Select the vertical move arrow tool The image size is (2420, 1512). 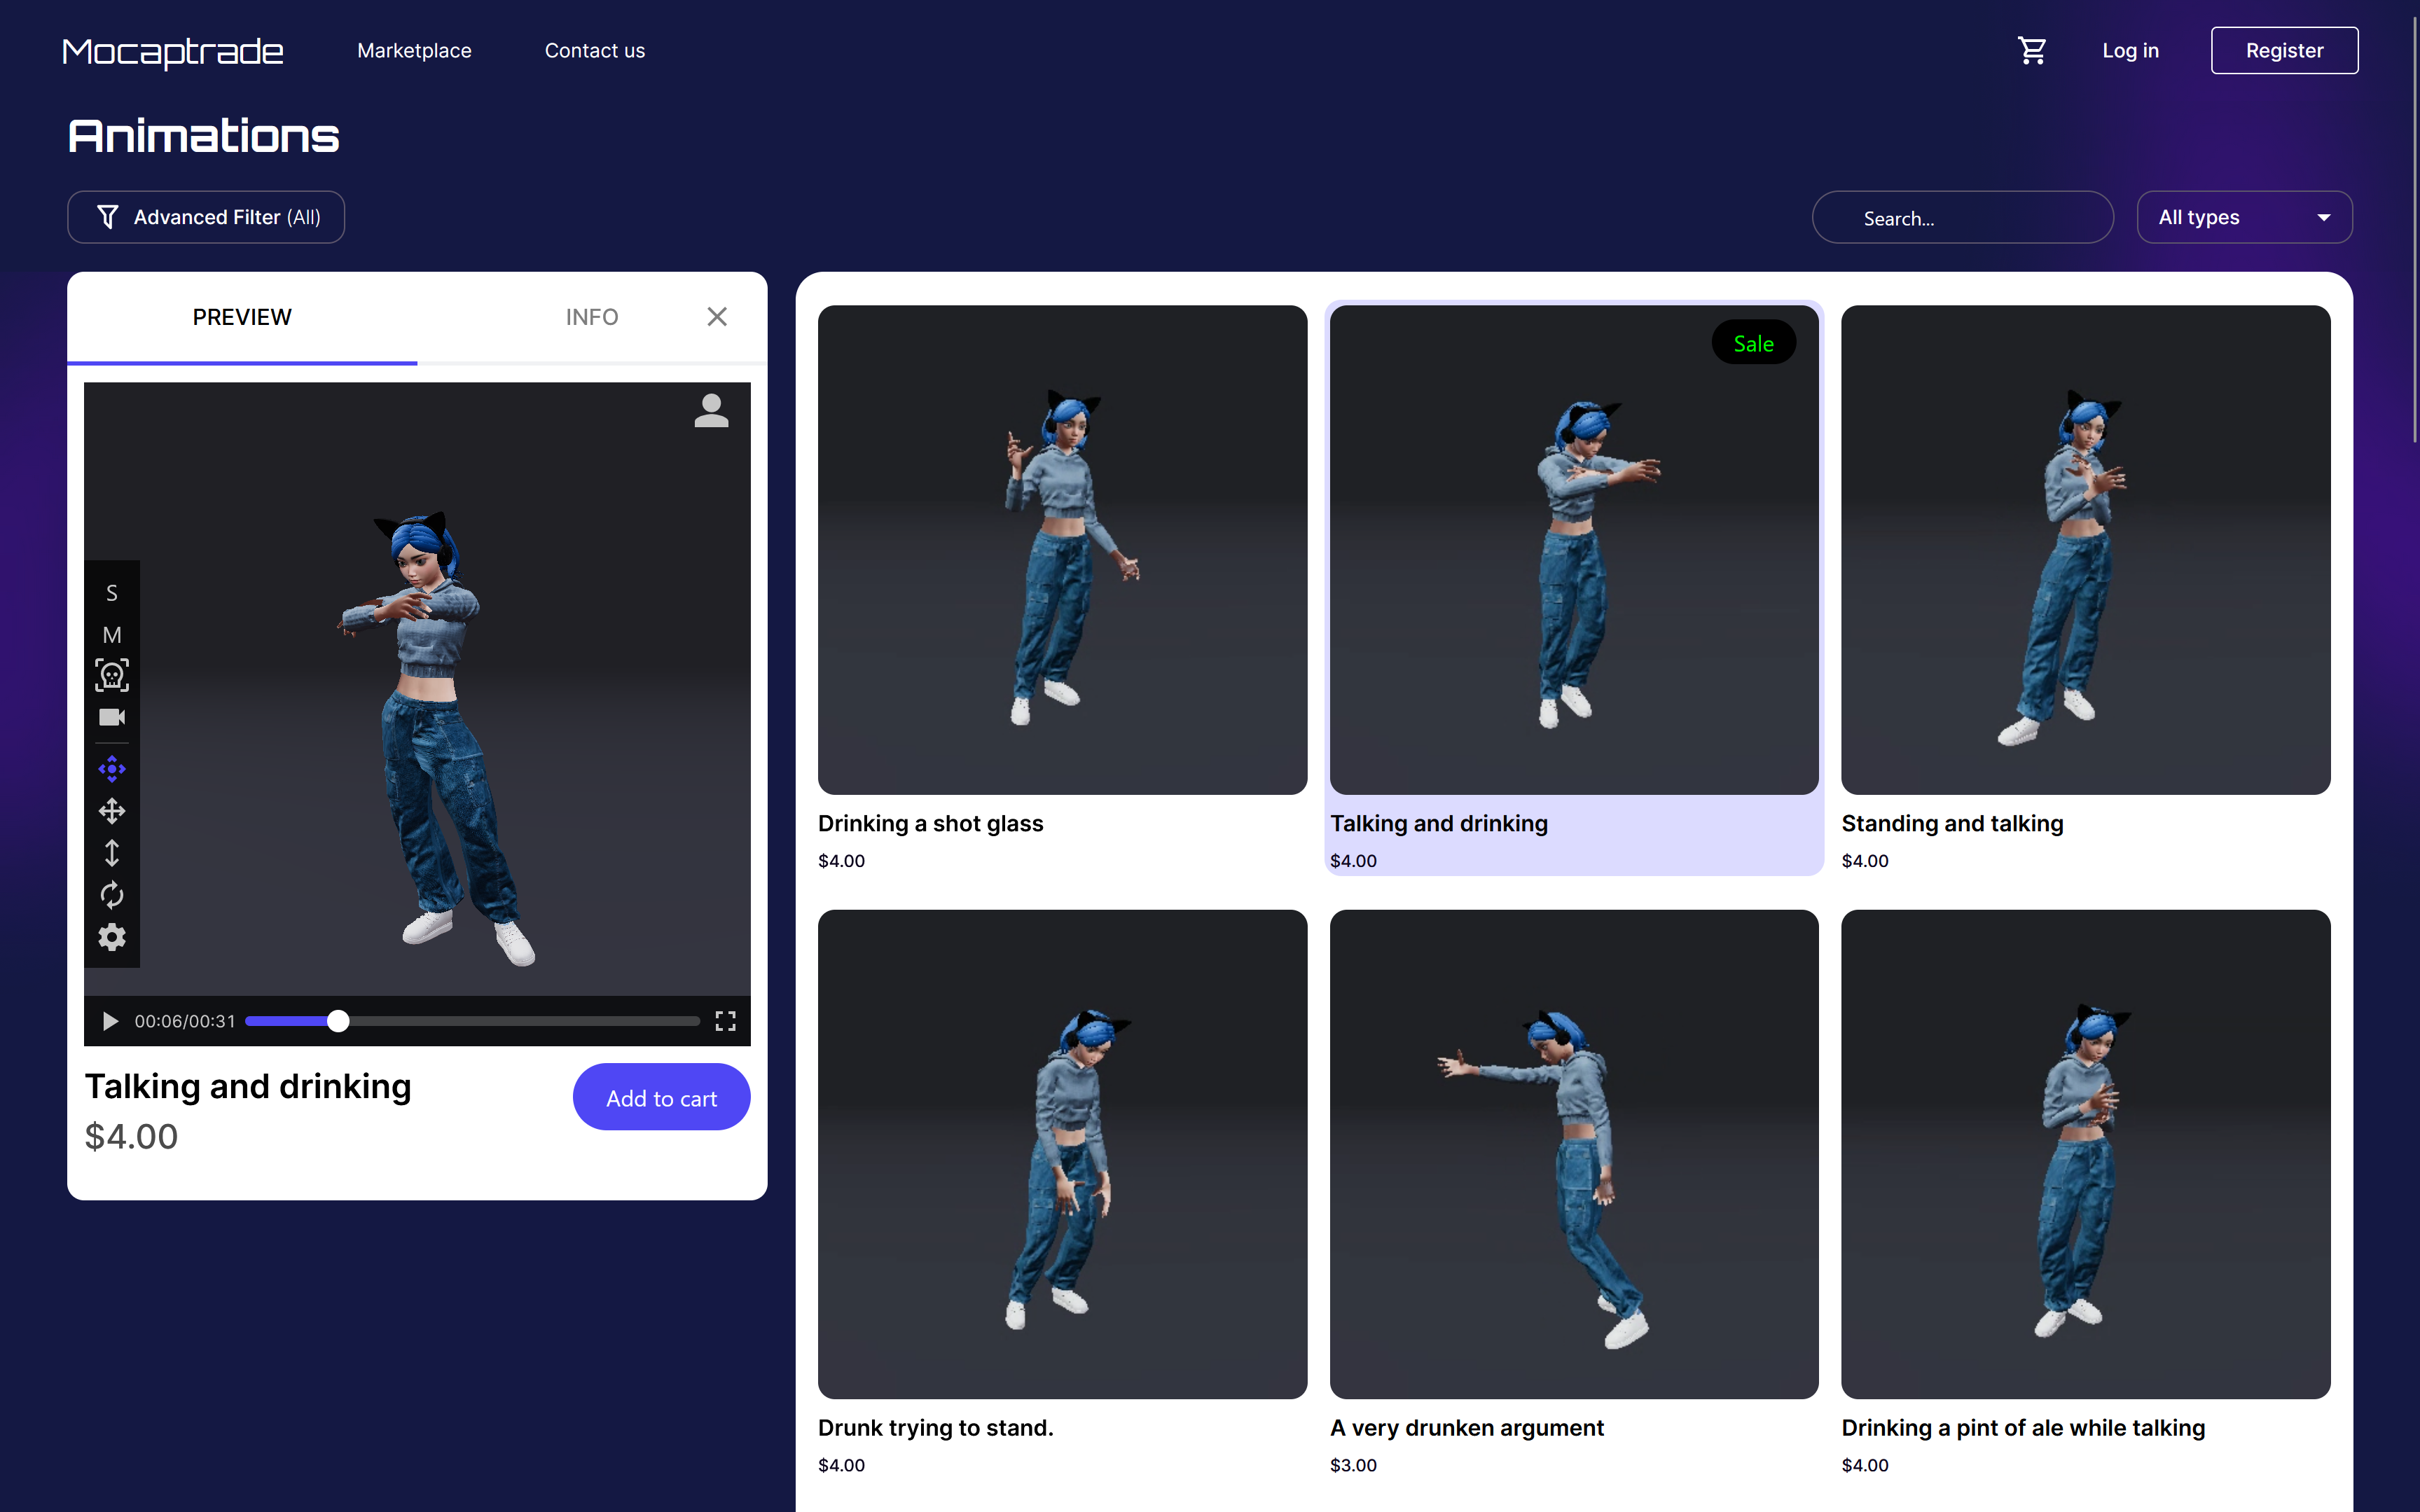112,853
